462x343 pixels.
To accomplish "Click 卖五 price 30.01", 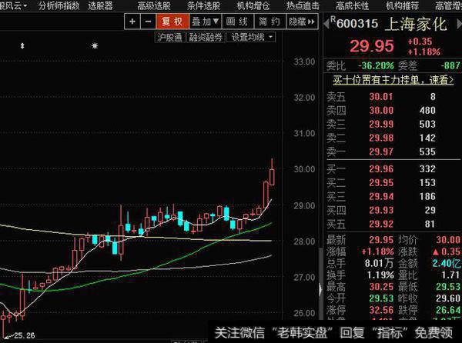I will pyautogui.click(x=381, y=97).
